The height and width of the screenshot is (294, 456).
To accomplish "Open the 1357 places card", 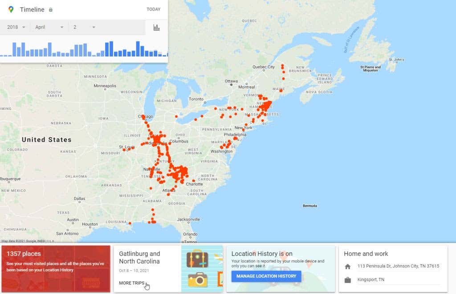I will [55, 269].
